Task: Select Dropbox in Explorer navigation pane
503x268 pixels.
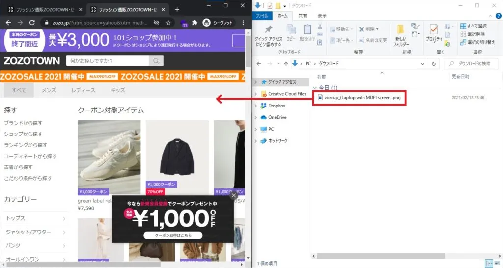Action: (273, 106)
